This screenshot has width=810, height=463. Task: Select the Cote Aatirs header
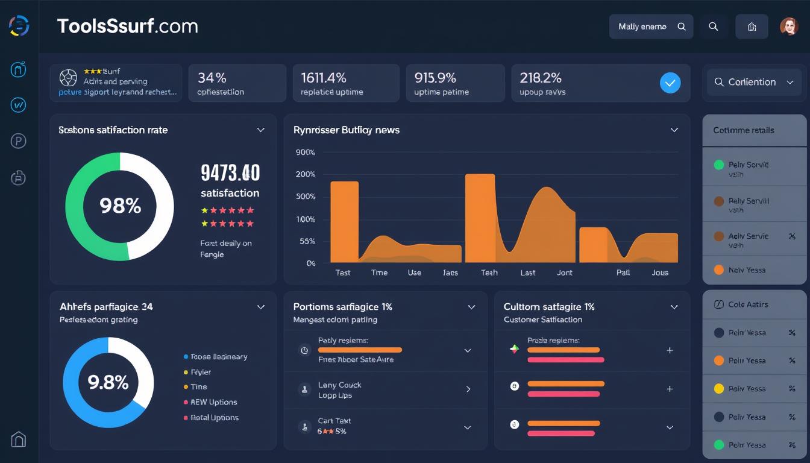coord(755,305)
